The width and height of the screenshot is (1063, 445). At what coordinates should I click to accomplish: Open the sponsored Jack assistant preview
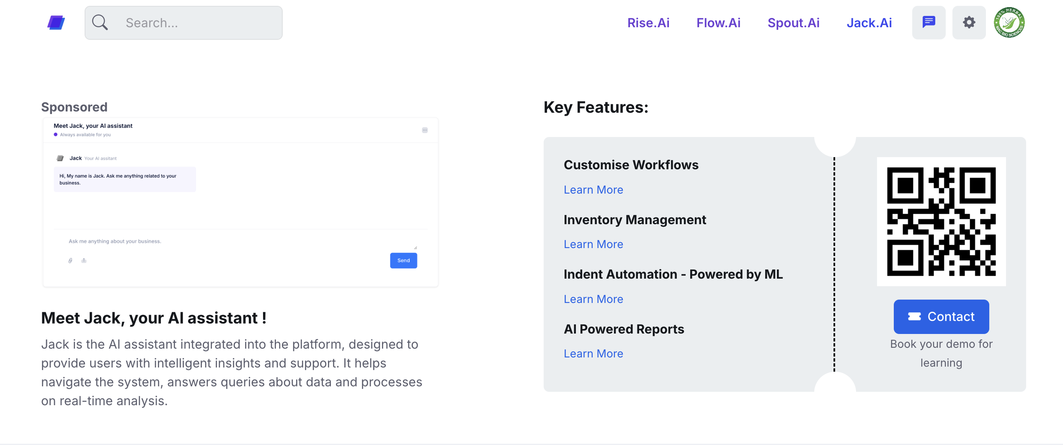pos(240,202)
